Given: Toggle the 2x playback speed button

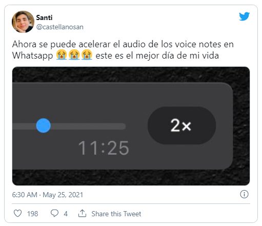Looking at the screenshot, I should tap(182, 125).
